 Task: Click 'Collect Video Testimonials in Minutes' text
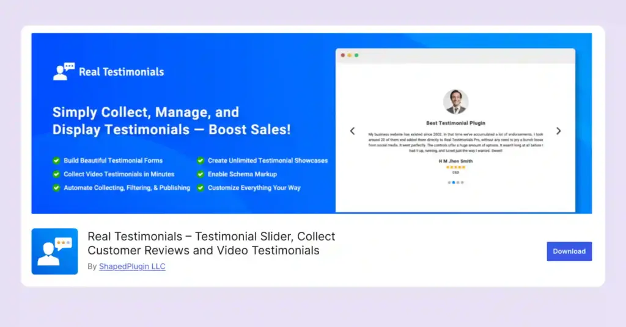[x=119, y=174]
